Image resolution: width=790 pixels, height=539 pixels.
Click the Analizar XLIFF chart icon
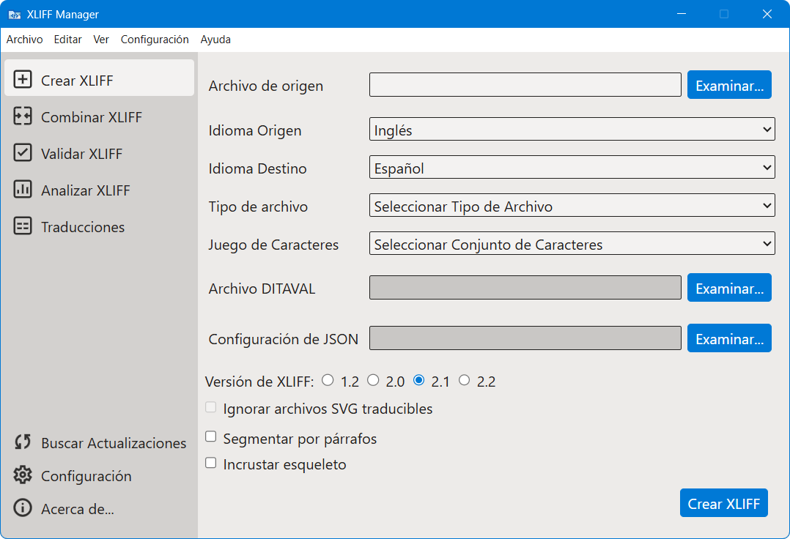(23, 190)
